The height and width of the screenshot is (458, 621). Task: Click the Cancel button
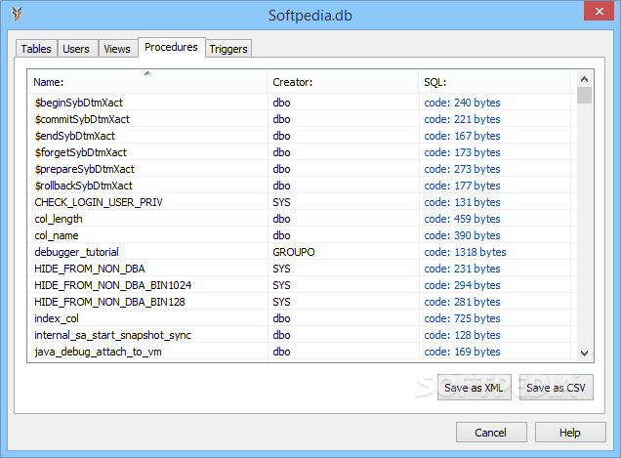click(491, 433)
